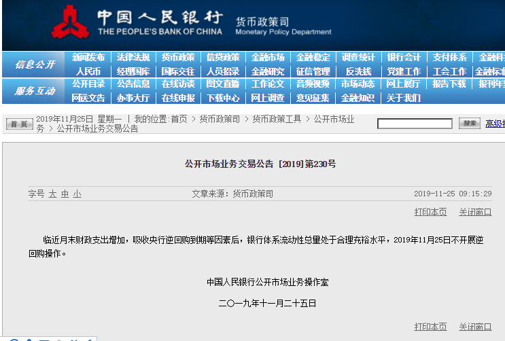505x341 pixels.
Task: Click the date 二〇一九年十一月二十五日
Action: (x=267, y=304)
